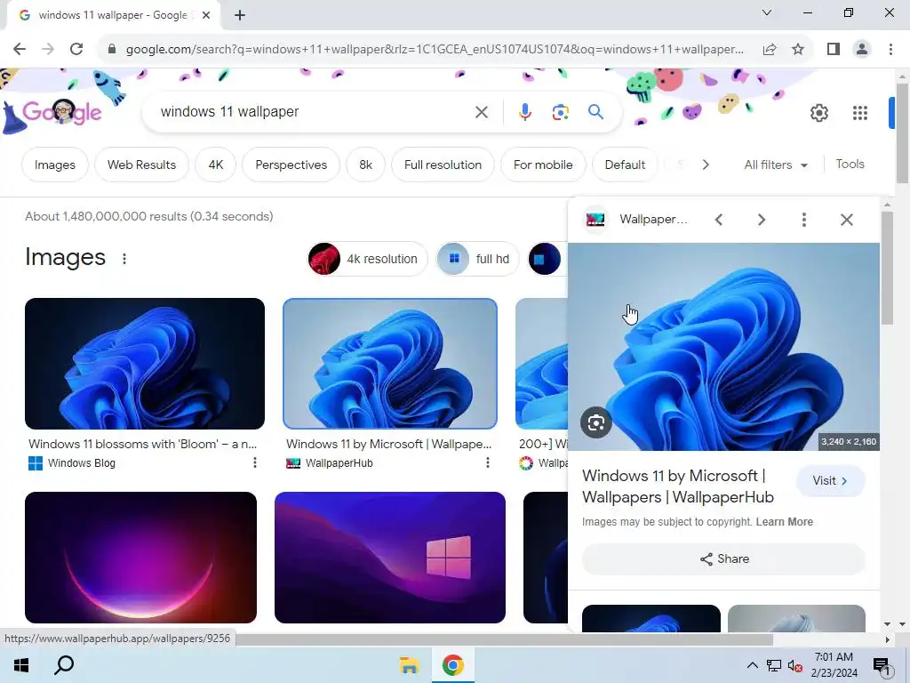
Task: Open preview panel more options menu
Action: click(x=803, y=220)
